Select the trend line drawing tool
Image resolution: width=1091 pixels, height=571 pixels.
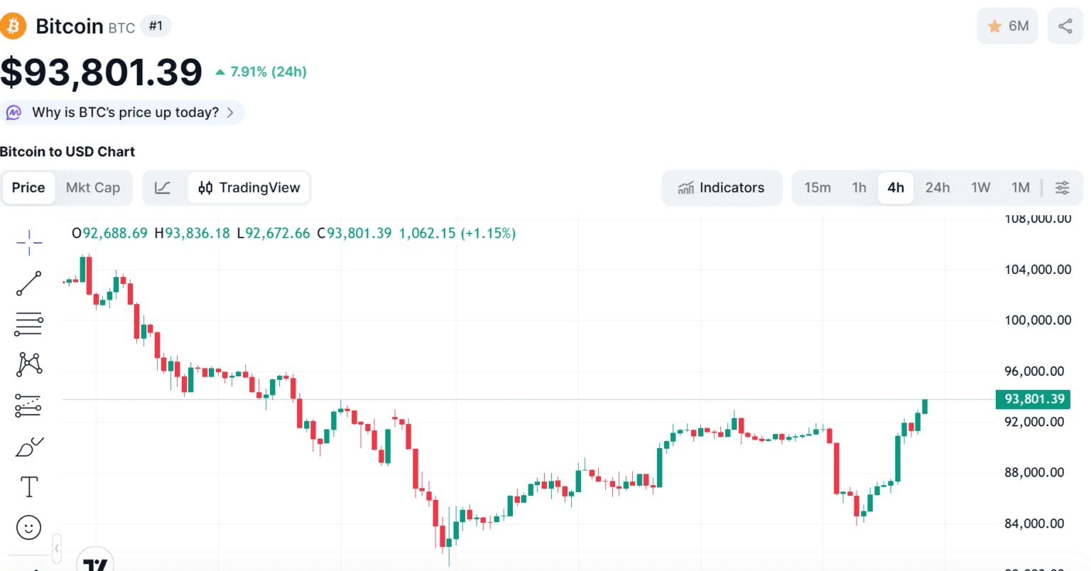click(29, 283)
